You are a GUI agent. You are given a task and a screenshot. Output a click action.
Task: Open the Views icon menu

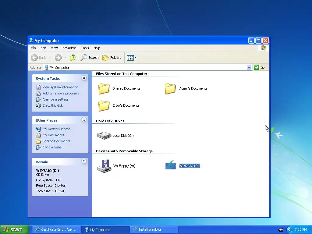131,58
